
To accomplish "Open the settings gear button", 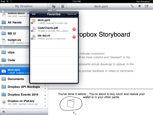I will 63,6.
